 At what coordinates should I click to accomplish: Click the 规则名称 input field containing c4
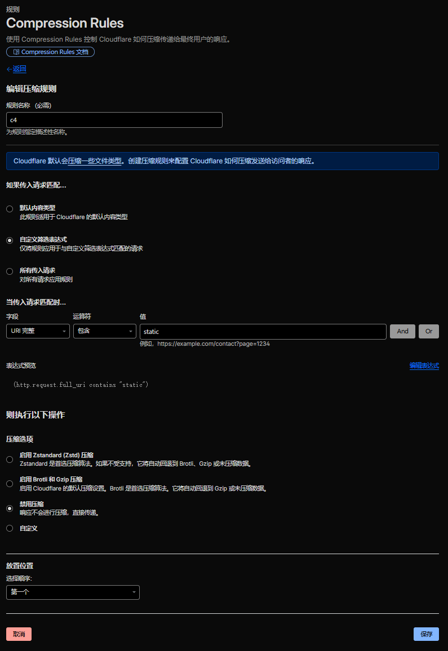pyautogui.click(x=114, y=120)
